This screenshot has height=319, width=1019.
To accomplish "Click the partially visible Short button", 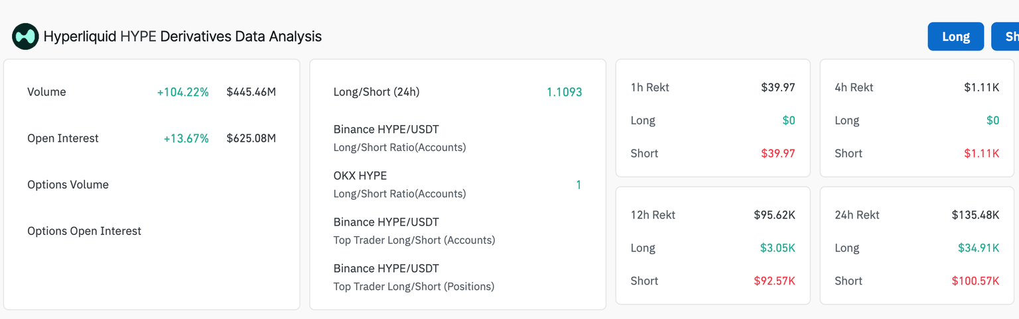I will point(1007,36).
